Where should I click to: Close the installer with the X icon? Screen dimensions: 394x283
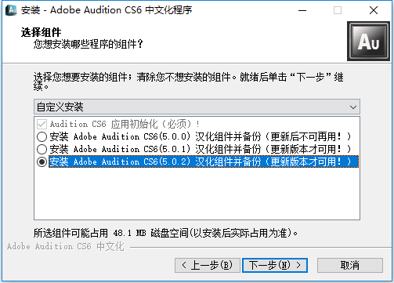(374, 10)
